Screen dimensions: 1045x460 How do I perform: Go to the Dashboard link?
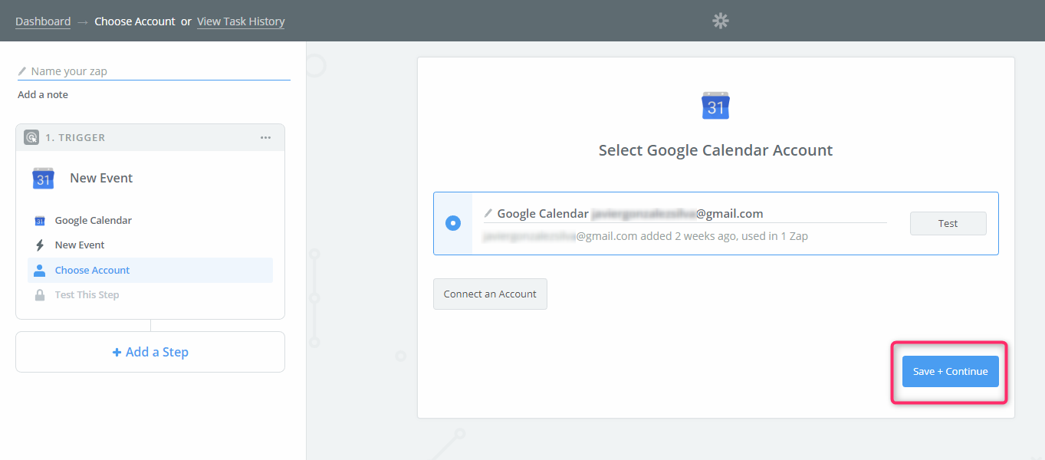coord(43,21)
